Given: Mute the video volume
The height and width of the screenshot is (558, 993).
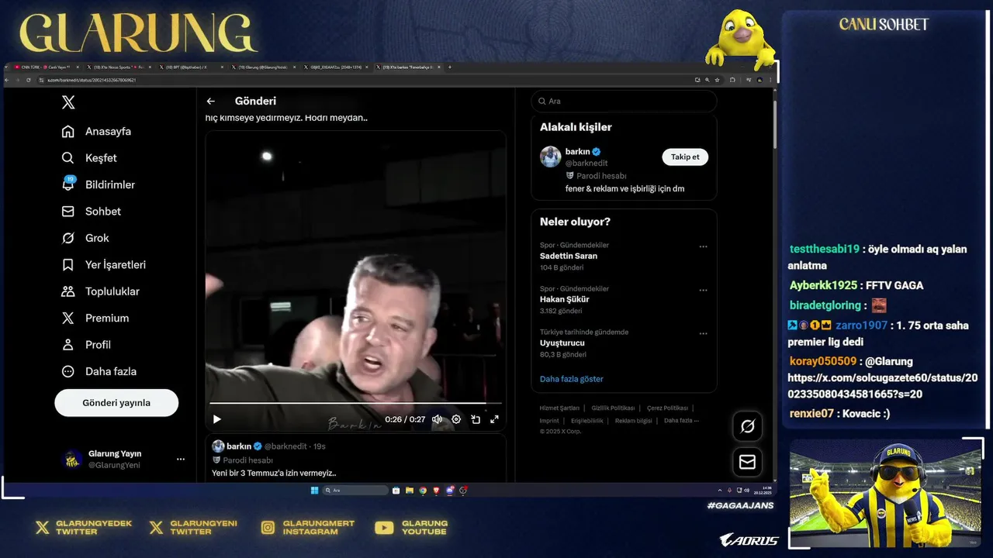Looking at the screenshot, I should (x=437, y=419).
